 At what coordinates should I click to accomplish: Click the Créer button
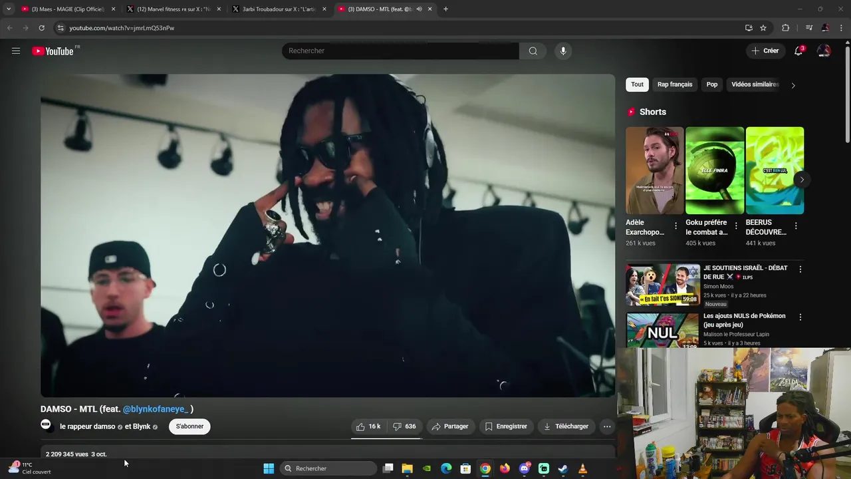765,51
